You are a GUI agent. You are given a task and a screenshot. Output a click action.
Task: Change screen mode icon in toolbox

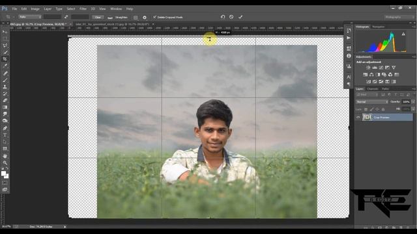coord(5,189)
